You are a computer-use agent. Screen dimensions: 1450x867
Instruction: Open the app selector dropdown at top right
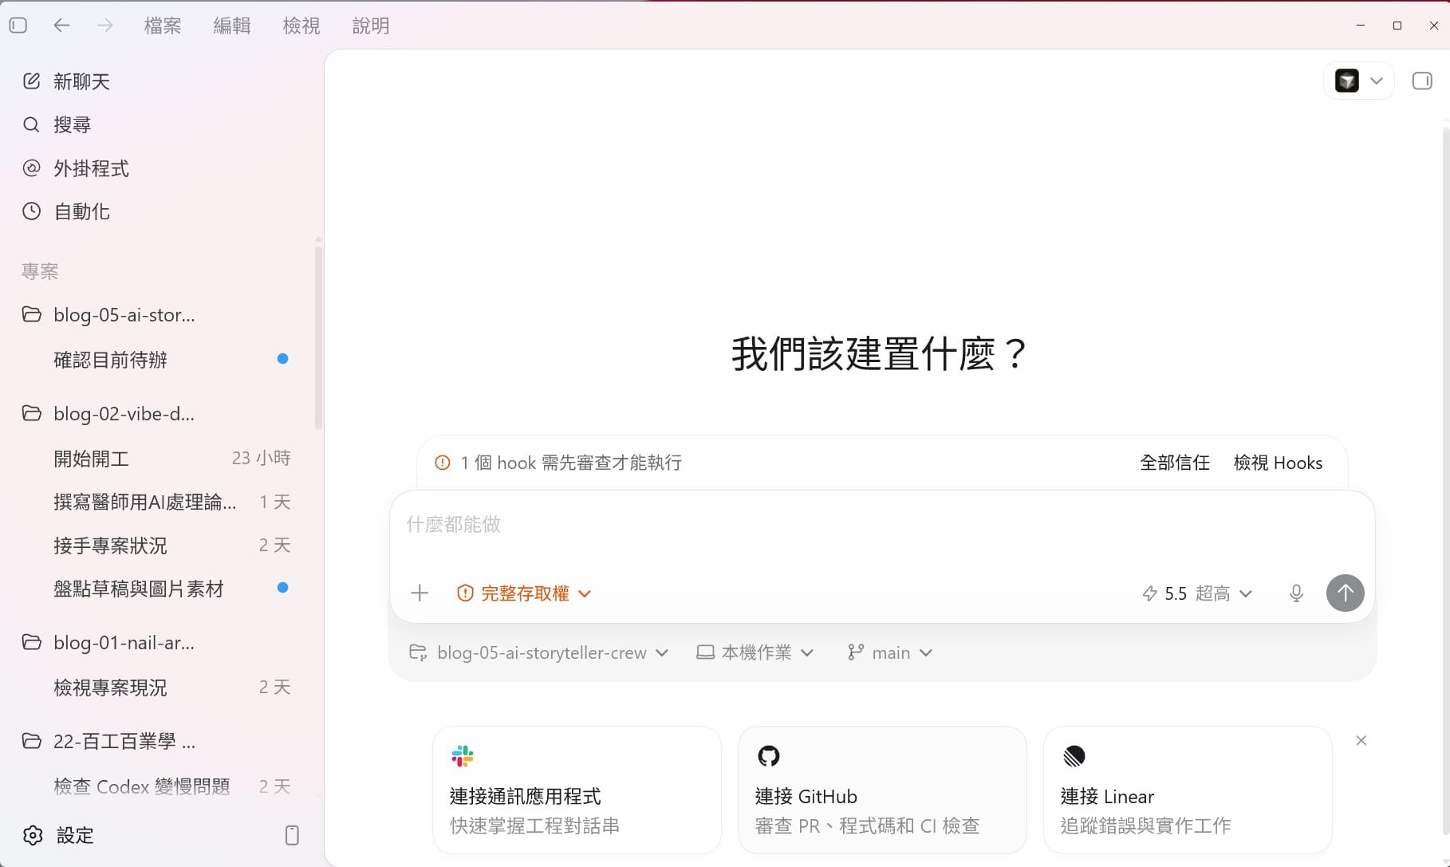tap(1359, 81)
